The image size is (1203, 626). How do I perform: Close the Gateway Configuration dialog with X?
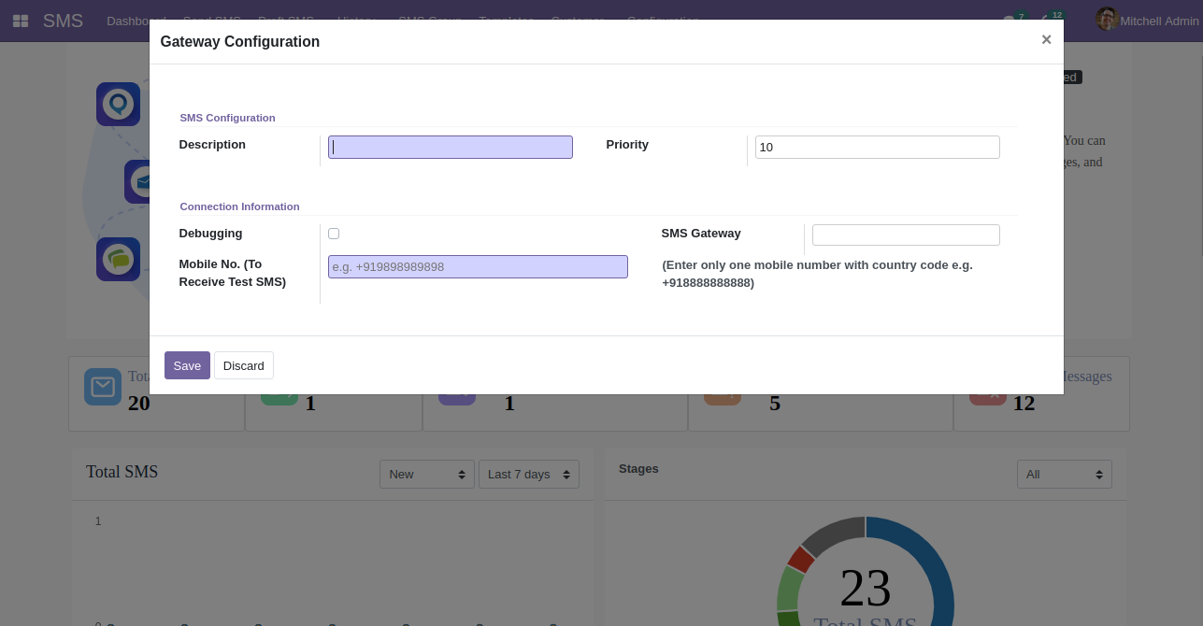[1046, 39]
